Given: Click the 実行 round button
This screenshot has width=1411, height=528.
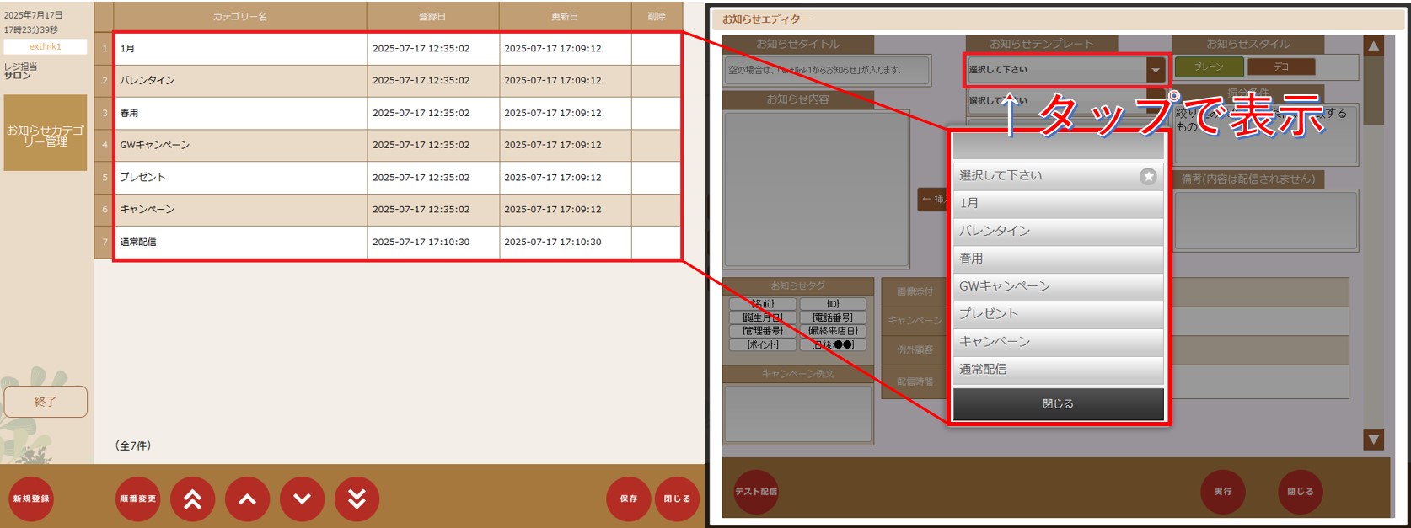Looking at the screenshot, I should pos(1223,492).
